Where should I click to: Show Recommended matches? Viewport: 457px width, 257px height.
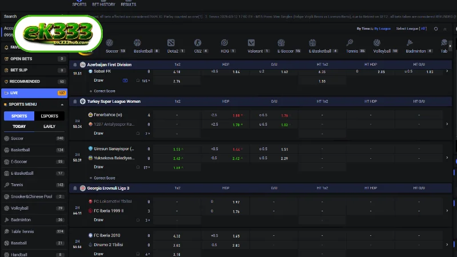pos(34,82)
